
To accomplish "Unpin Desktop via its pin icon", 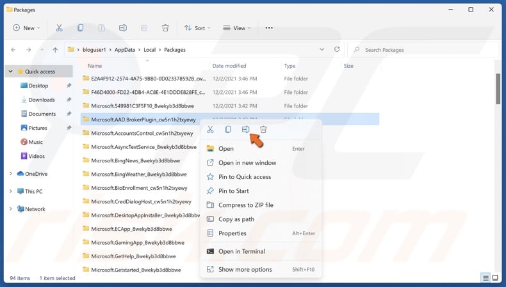I will point(69,86).
